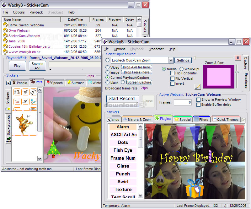Switch to the Filters tab
Image resolution: width=251 pixels, height=209 pixels.
pyautogui.click(x=201, y=120)
